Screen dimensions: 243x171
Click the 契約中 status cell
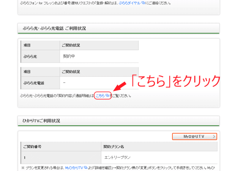click(x=99, y=56)
